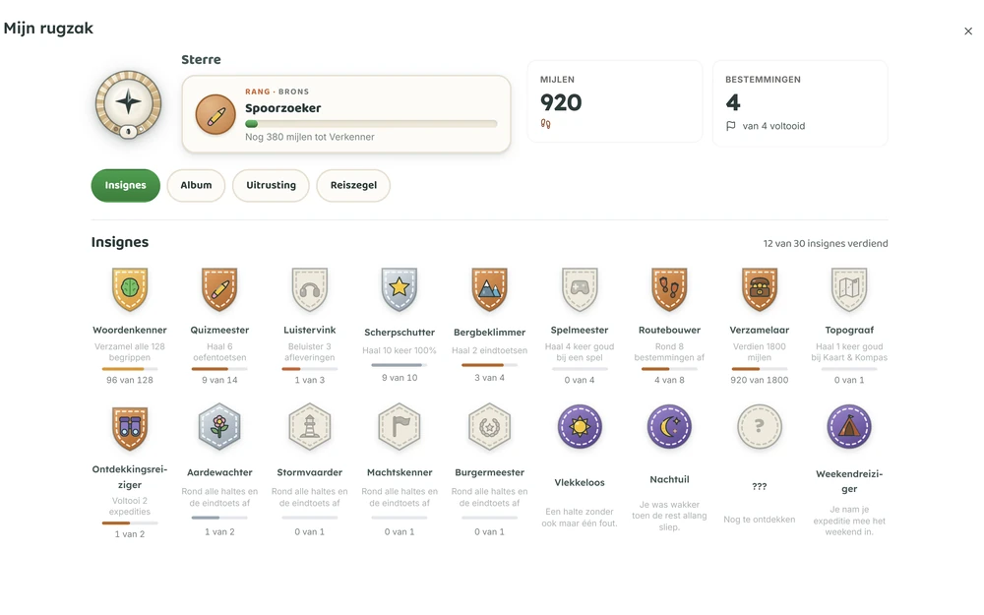
Task: Click the Nachtuil moon badge
Action: [669, 427]
